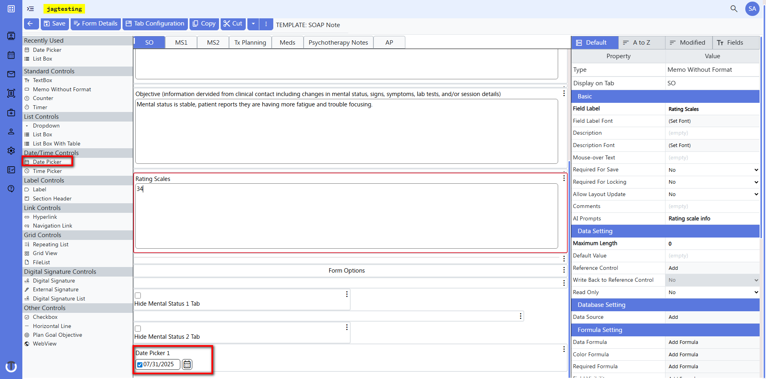
Task: Open the Read Only dropdown
Action: click(x=756, y=292)
